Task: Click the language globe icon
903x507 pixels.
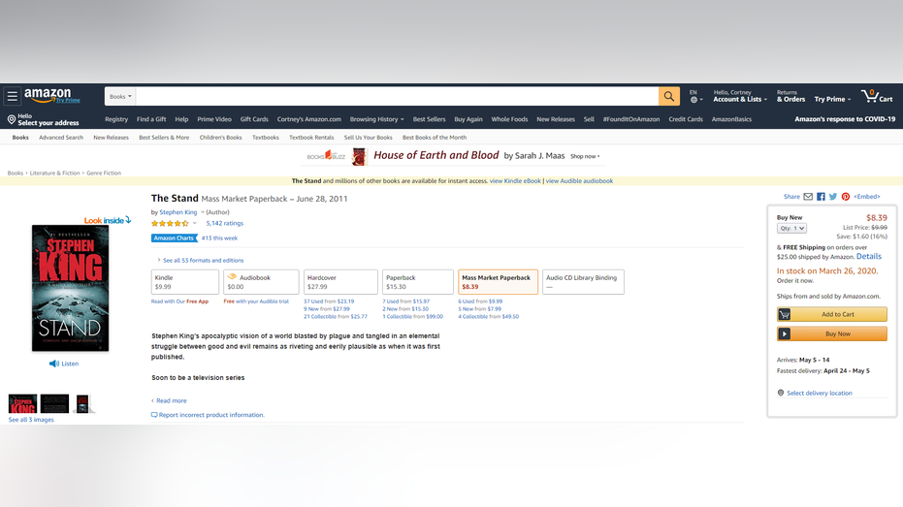Action: pyautogui.click(x=693, y=100)
